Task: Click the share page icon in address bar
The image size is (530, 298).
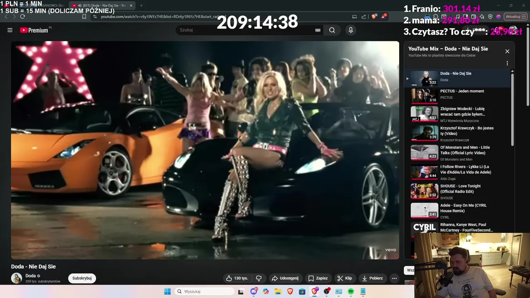Action: 364,17
